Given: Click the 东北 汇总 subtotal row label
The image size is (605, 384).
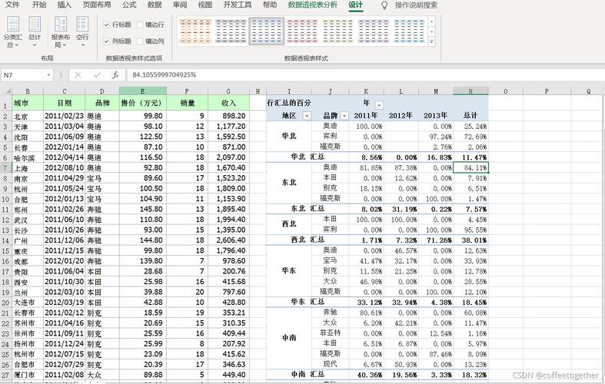Looking at the screenshot, I should pyautogui.click(x=307, y=209).
